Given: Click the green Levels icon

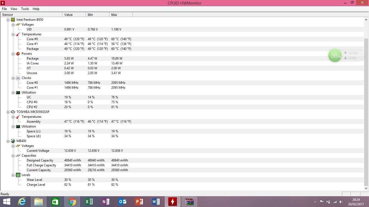Looking at the screenshot, I should tap(18, 175).
